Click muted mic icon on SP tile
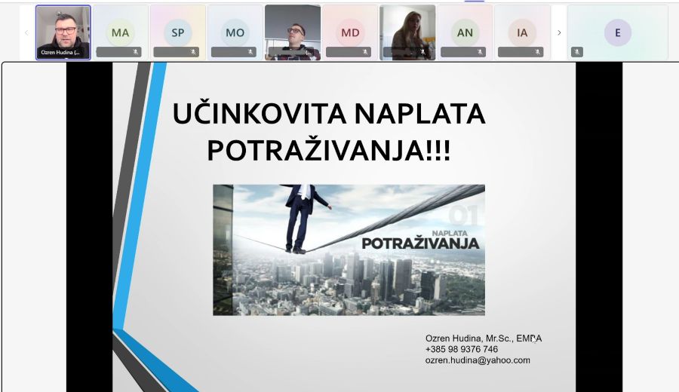 (194, 52)
